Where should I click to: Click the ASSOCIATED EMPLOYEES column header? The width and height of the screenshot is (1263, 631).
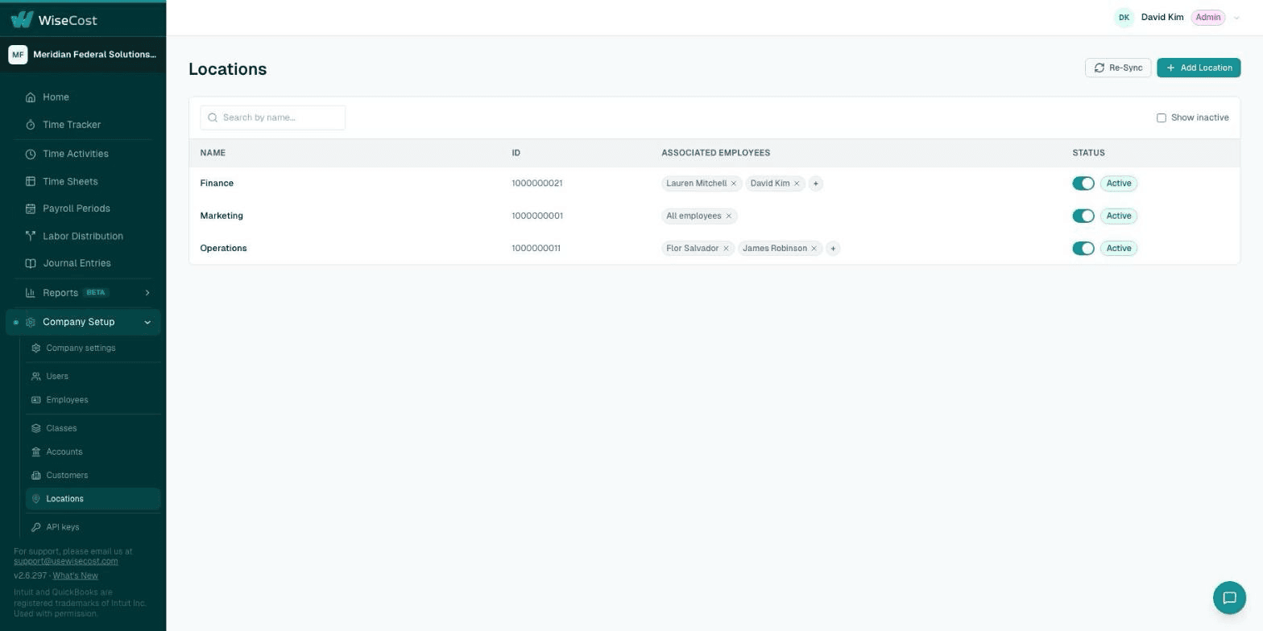click(x=716, y=153)
